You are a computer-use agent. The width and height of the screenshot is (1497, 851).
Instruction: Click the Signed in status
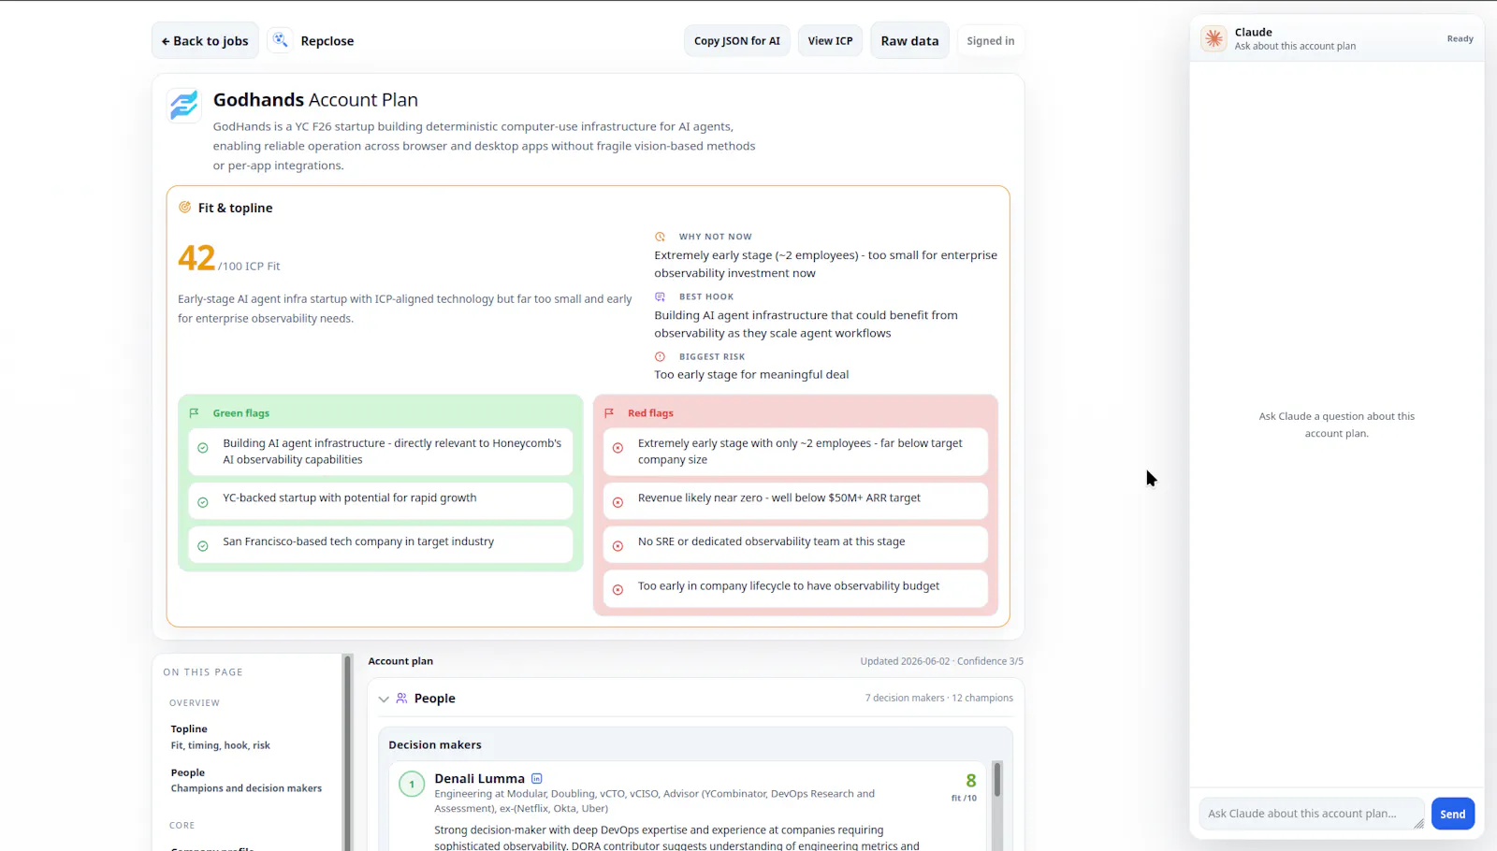[990, 41]
